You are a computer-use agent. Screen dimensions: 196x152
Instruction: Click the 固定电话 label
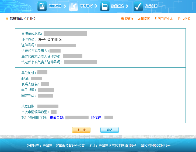(x=29, y=95)
